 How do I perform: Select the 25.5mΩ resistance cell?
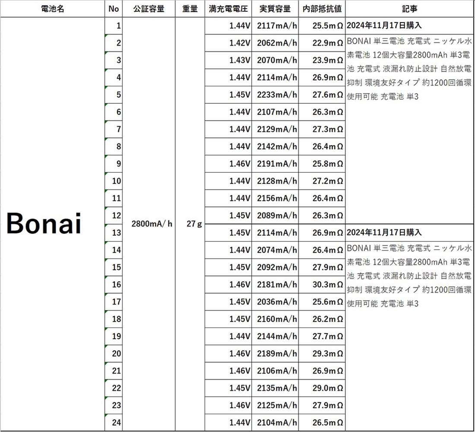tap(322, 26)
